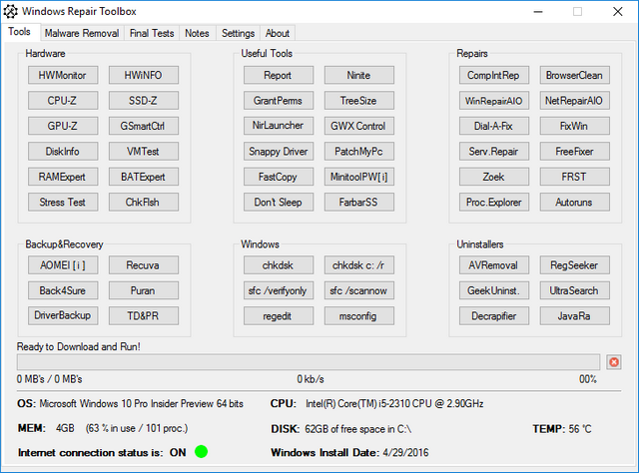Click the Report button
This screenshot has height=473, width=639.
tap(279, 75)
